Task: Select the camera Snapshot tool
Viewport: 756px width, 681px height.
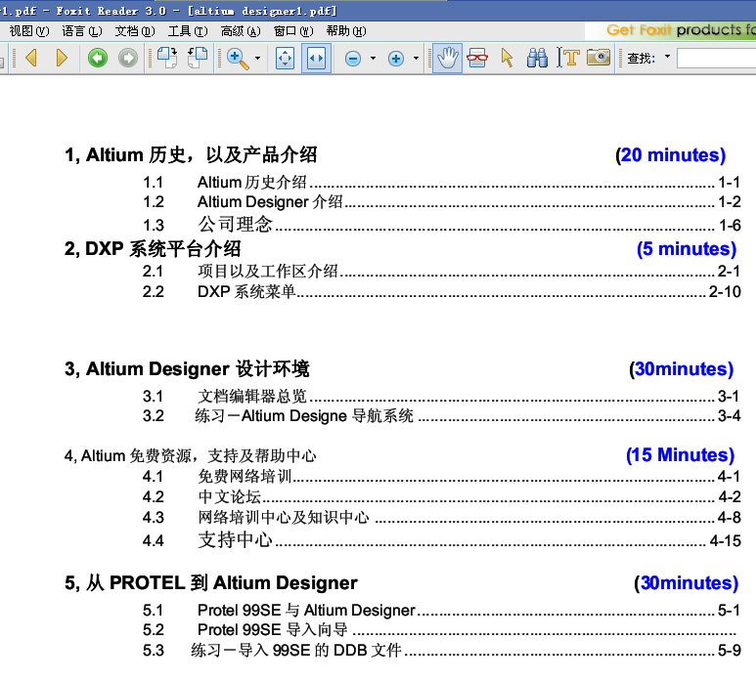Action: (x=599, y=58)
